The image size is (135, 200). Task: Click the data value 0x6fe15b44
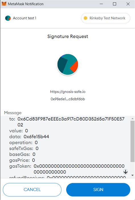click(36, 137)
